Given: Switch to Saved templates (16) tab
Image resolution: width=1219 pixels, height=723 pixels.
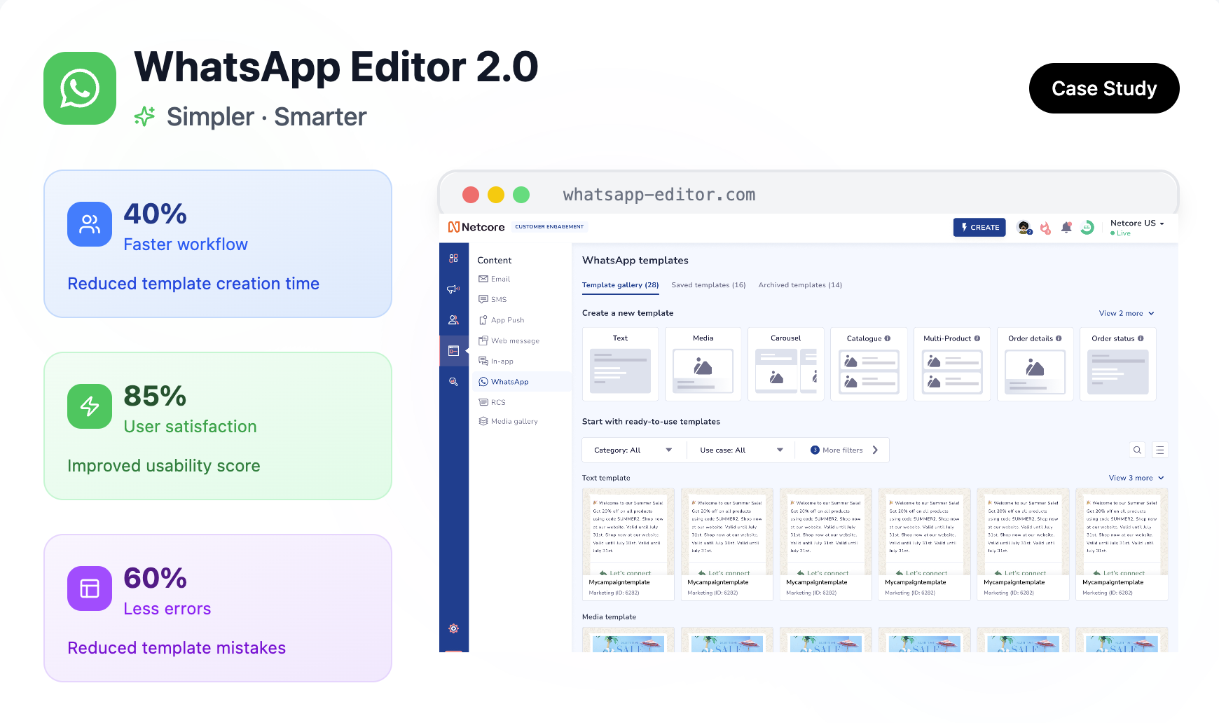Looking at the screenshot, I should coord(708,285).
